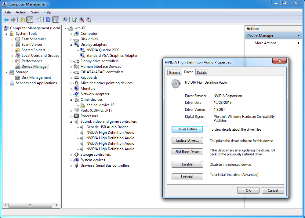Go back using the blue Back arrow

click(x=6, y=20)
